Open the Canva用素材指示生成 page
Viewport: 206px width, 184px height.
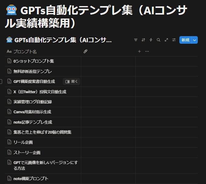pyautogui.click(x=32, y=112)
